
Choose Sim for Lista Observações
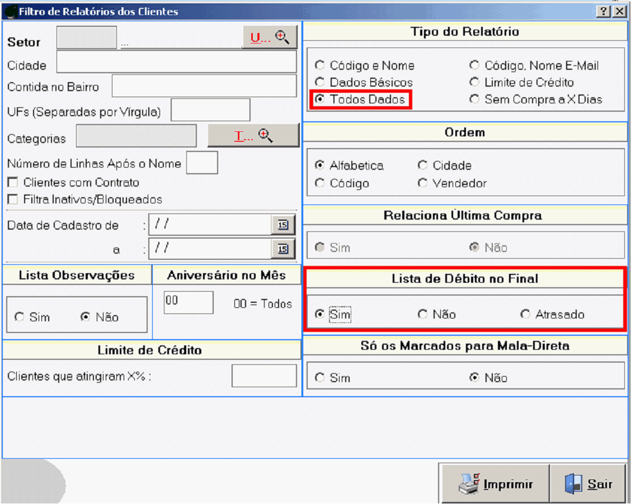pos(20,317)
